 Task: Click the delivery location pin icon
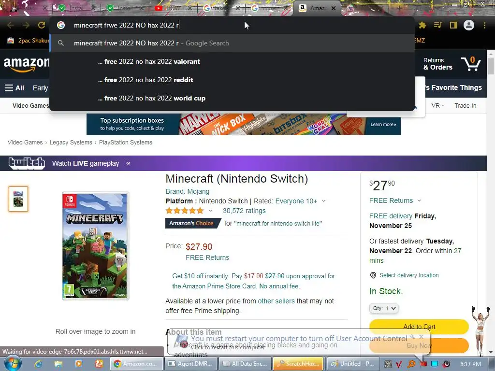click(x=373, y=275)
